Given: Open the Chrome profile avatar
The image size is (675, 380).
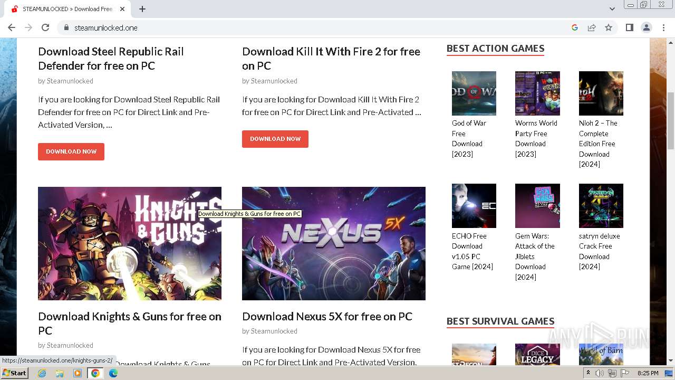Looking at the screenshot, I should click(x=647, y=27).
